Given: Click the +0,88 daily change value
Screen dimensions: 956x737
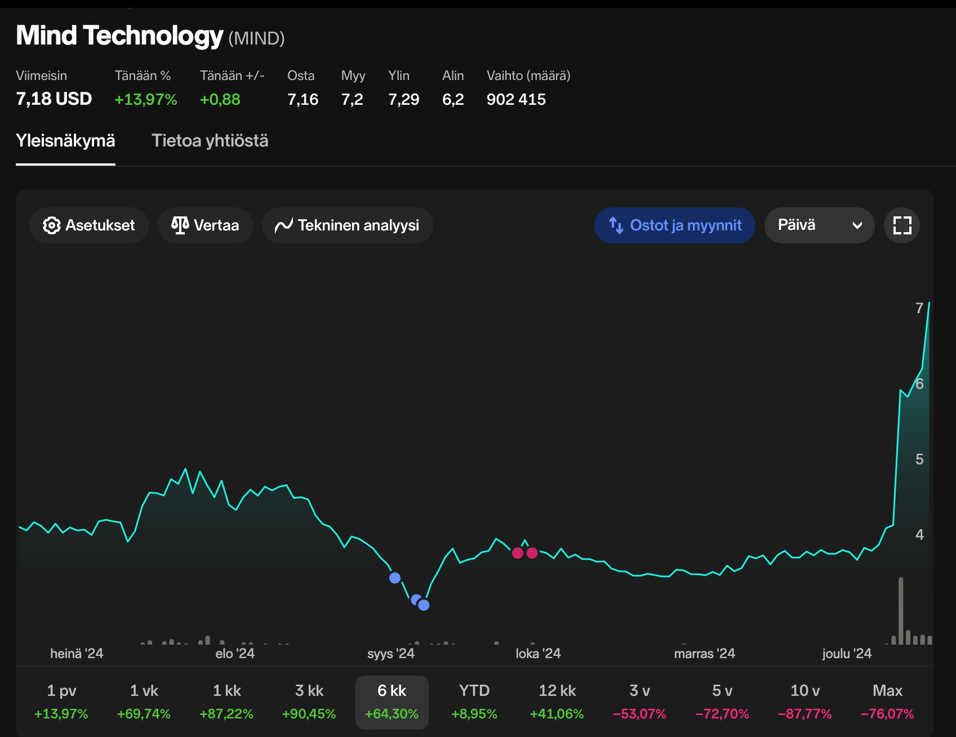Looking at the screenshot, I should tap(220, 100).
